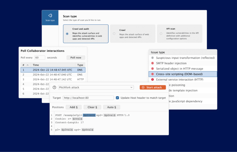Select the Cross-site scripting issue entry
The height and width of the screenshot is (152, 237).
(183, 74)
